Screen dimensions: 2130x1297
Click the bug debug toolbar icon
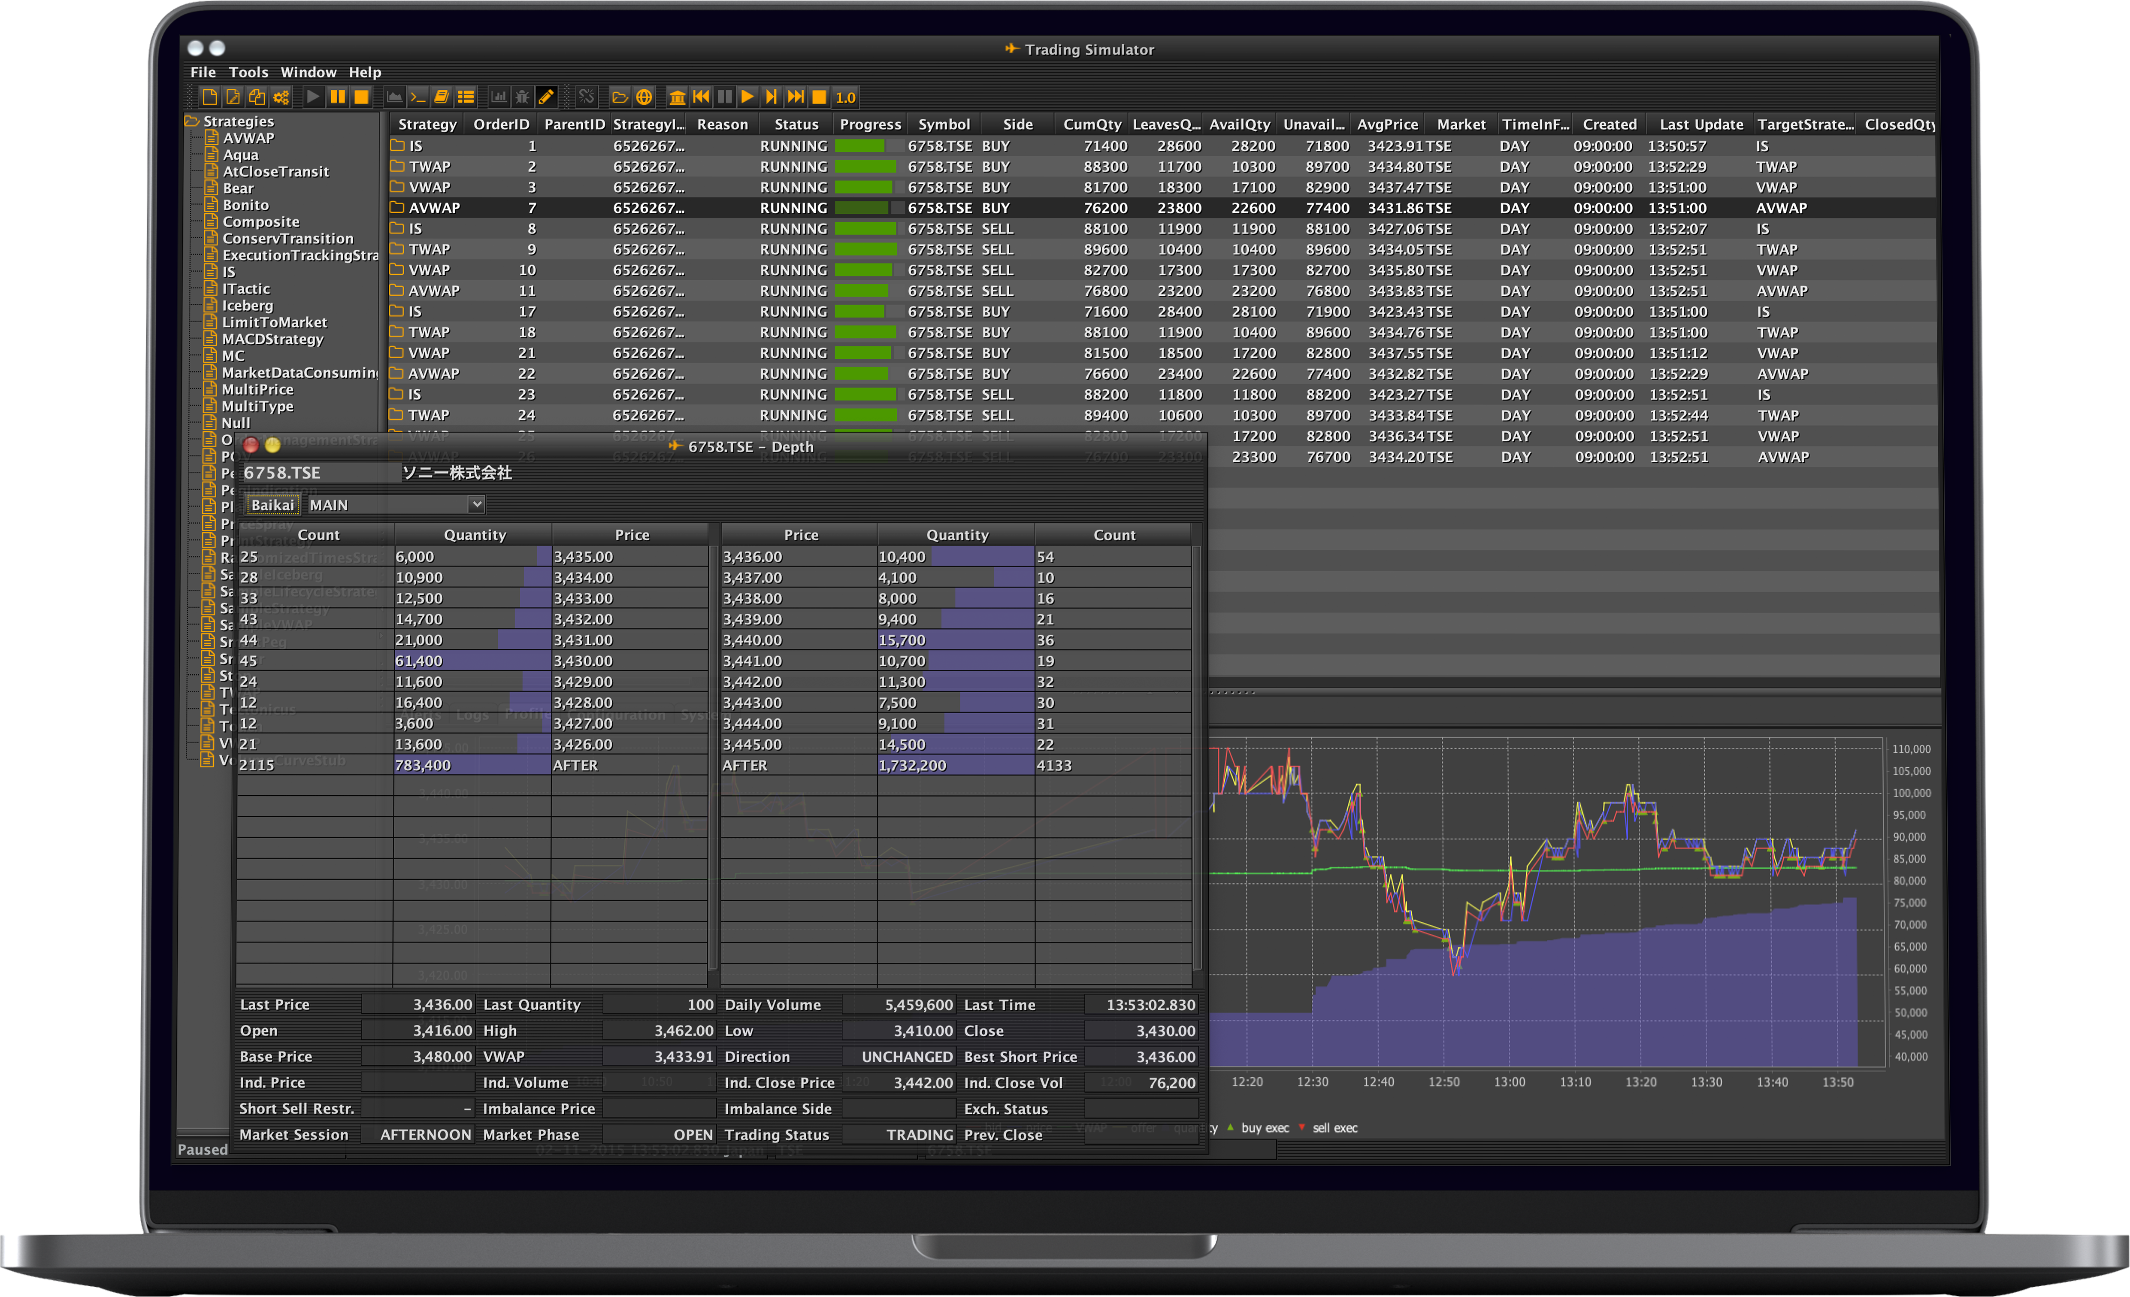coord(522,97)
